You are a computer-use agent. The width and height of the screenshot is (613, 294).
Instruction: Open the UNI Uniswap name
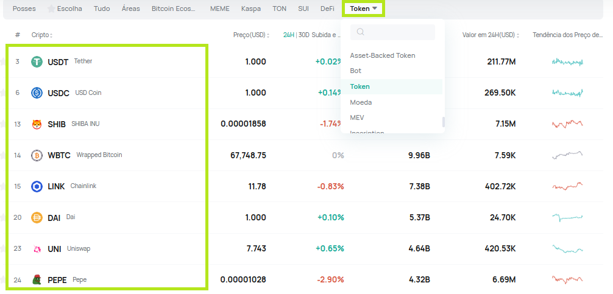(x=69, y=249)
